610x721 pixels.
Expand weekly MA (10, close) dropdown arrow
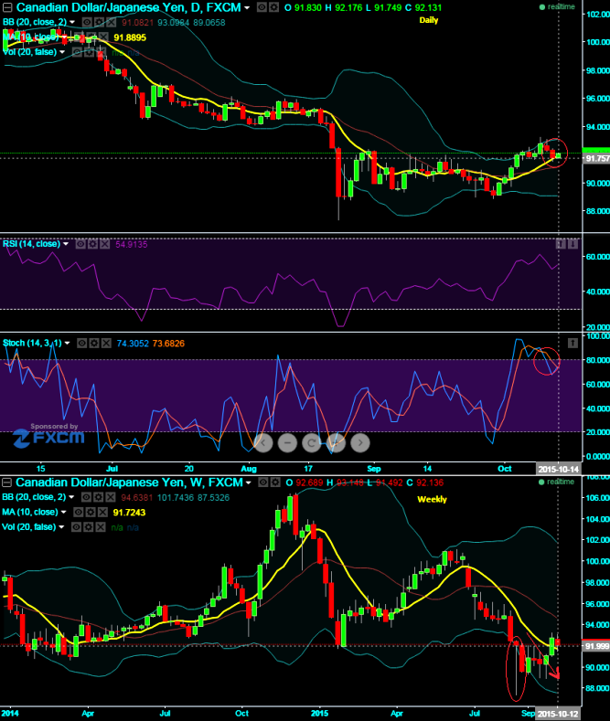pos(63,513)
